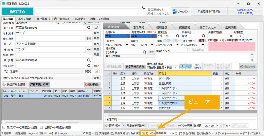Viewport: 264px width, 136px height.
Task: Search 営業担当 with the magnifier icon
Action: tap(177, 36)
